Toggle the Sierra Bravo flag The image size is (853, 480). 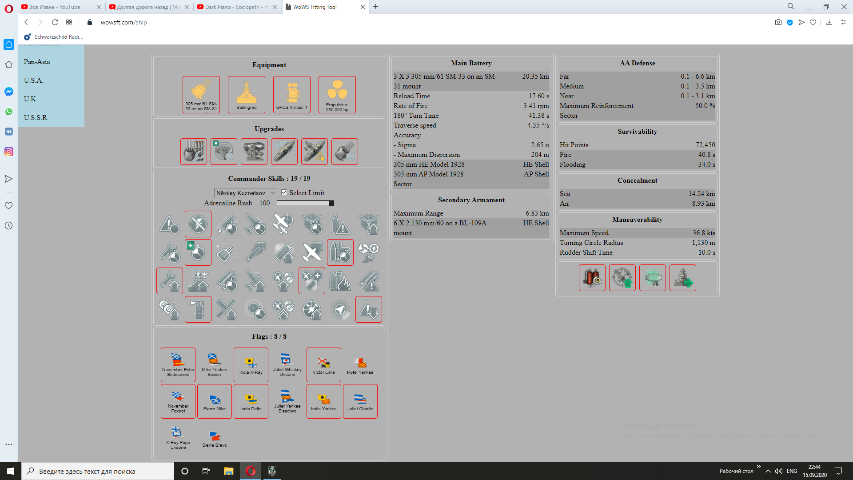point(215,438)
